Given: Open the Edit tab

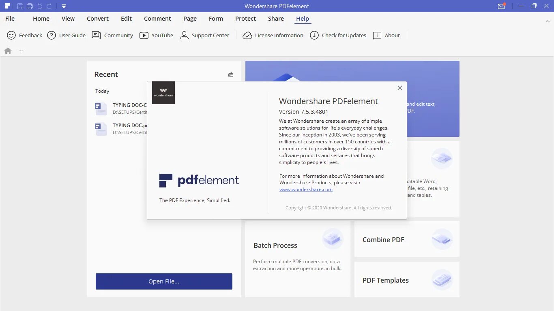Looking at the screenshot, I should coord(126,19).
